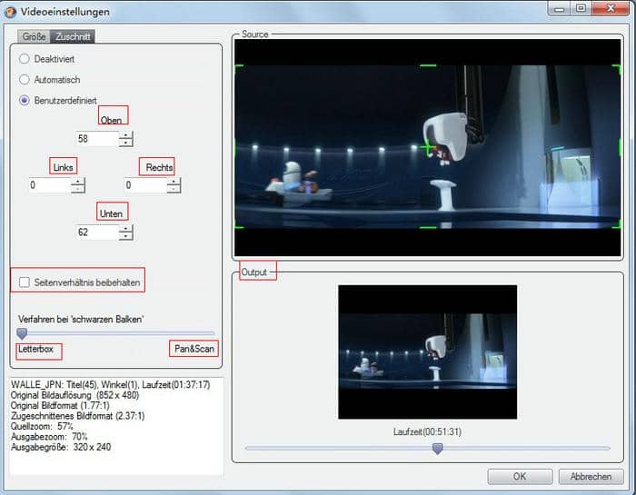Select the Benutzerdefiniert radio option
Screen dimensions: 636x495
coord(25,100)
